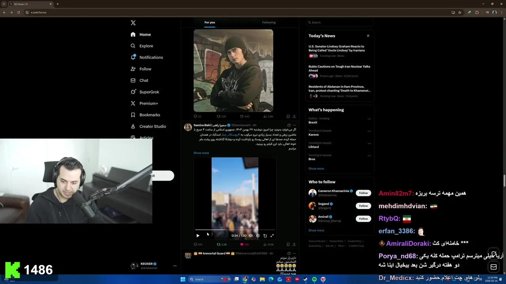This screenshot has width=506, height=284.
Task: Switch to the For you tab
Action: 210,22
